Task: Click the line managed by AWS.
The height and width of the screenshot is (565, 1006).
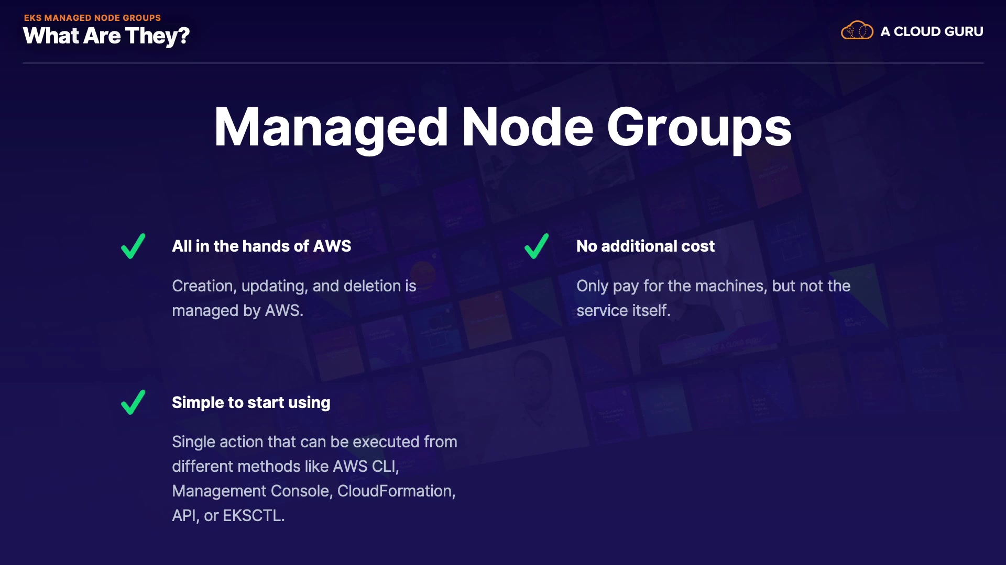Action: click(x=237, y=311)
